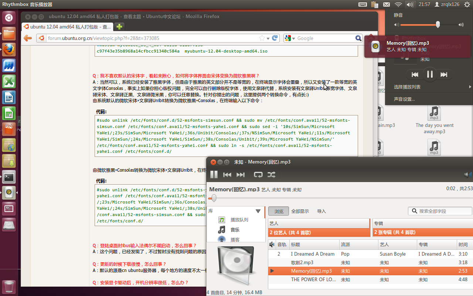This screenshot has width=473, height=296.
Task: Click 全部显示 in Rhythmbox
Action: [x=300, y=211]
